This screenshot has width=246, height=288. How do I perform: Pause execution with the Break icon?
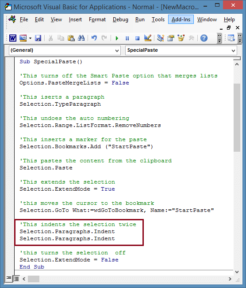click(127, 38)
